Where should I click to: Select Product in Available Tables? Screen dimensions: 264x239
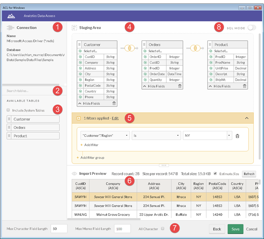pos(33,136)
